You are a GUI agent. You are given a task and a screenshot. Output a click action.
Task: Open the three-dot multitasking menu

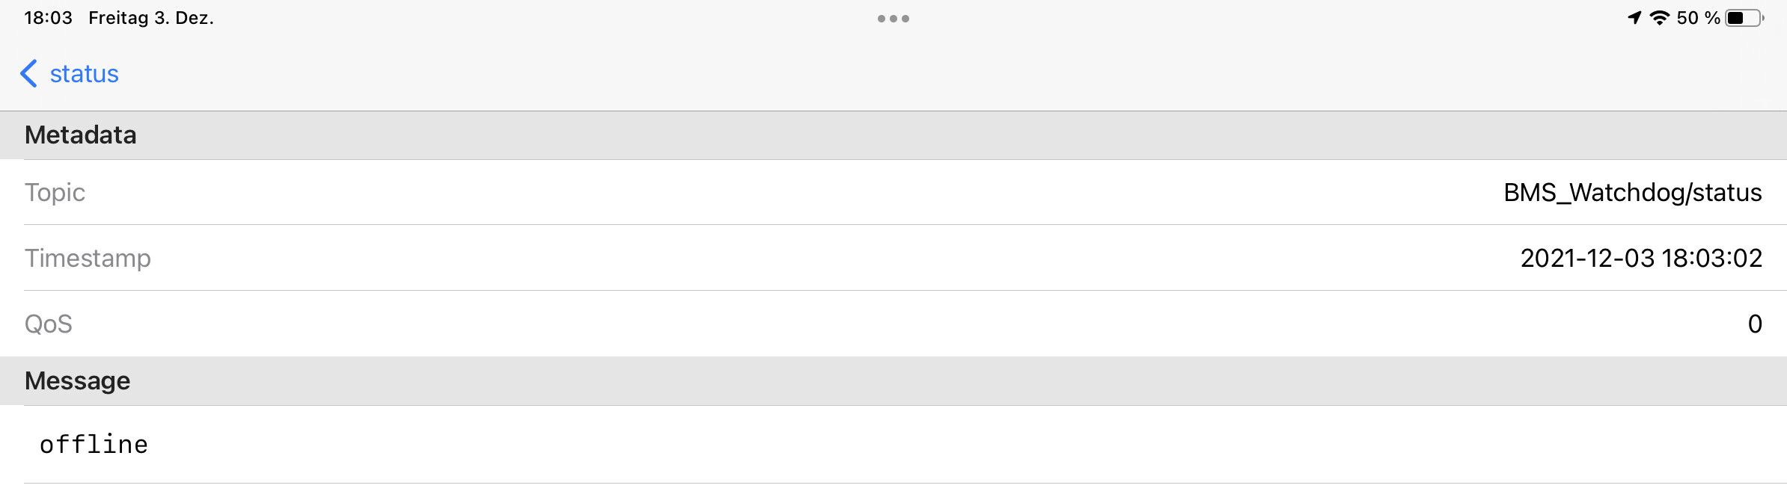point(893,19)
